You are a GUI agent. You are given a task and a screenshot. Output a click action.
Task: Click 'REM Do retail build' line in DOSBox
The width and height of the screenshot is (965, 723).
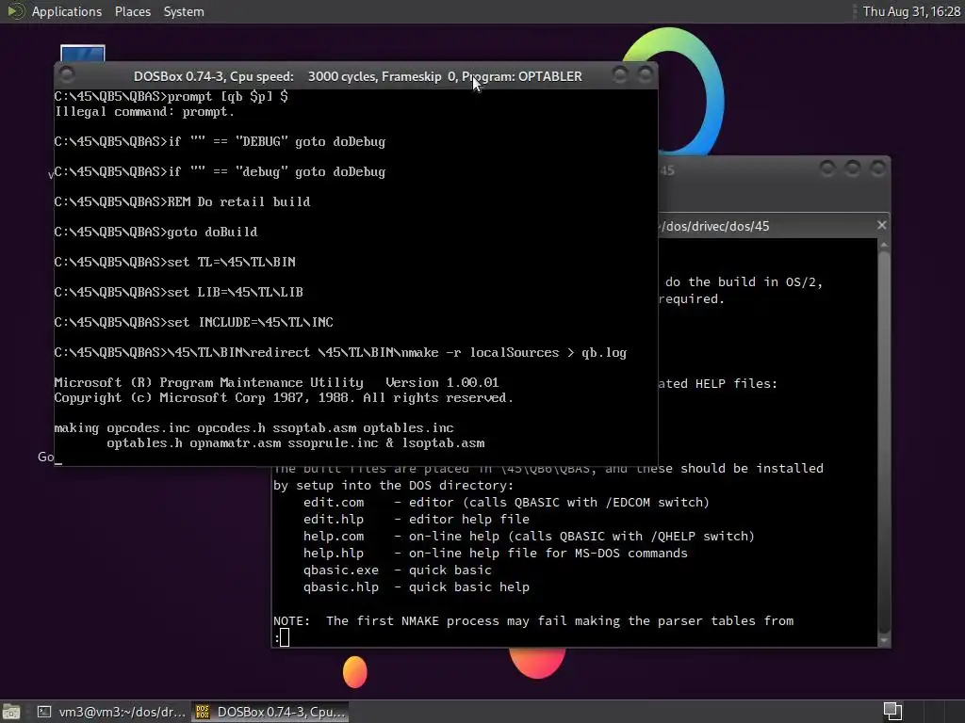(x=182, y=201)
